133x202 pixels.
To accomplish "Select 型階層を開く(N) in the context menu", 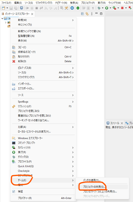I will pos(43,36).
